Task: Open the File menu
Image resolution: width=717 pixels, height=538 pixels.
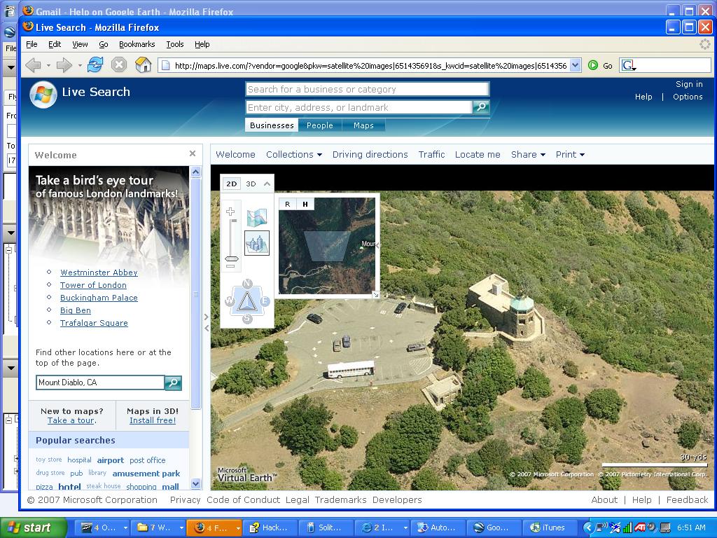Action: point(32,44)
